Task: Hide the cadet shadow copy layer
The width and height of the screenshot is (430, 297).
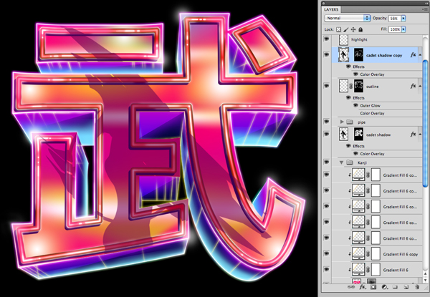Action: pyautogui.click(x=326, y=54)
